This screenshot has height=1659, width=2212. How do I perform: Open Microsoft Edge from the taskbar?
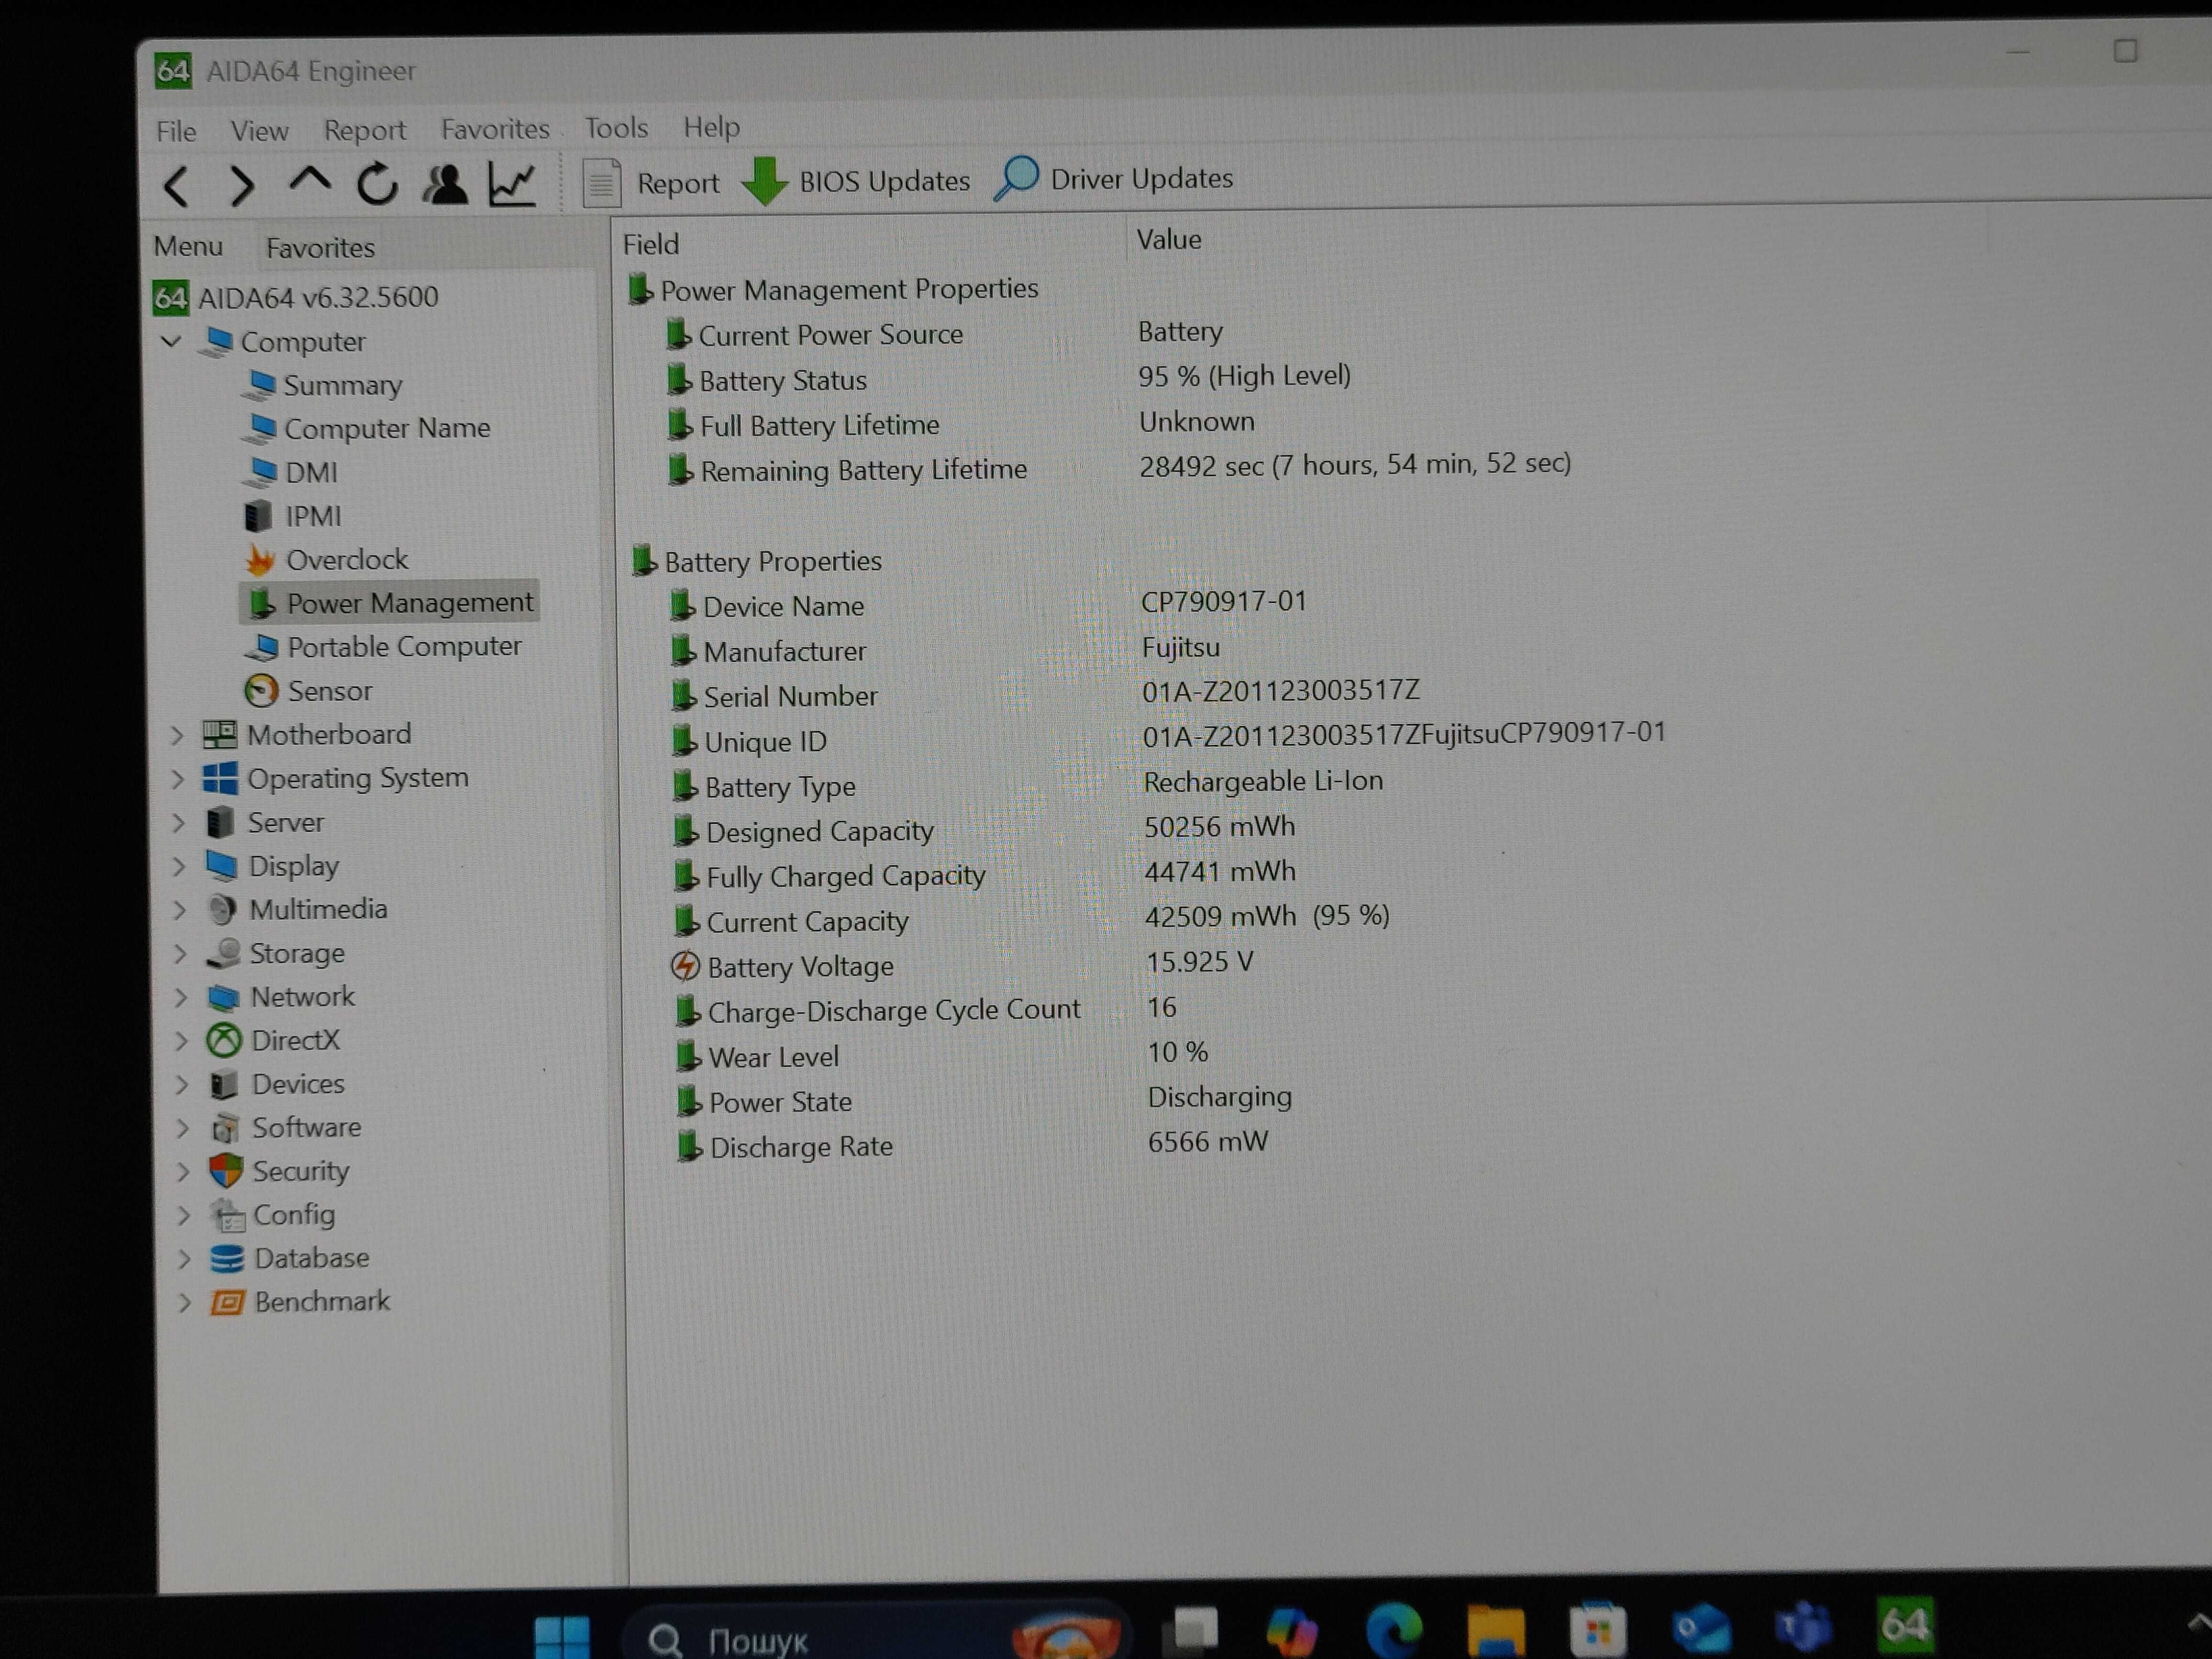point(1394,1630)
